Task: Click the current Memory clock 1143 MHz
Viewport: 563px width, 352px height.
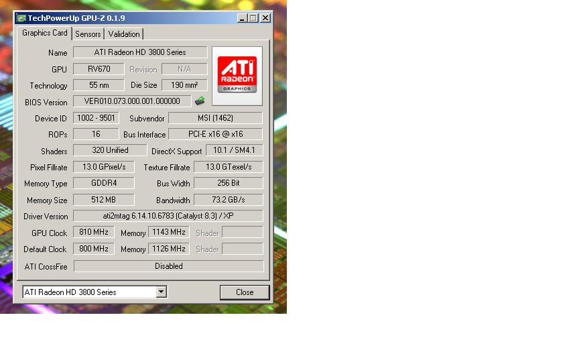Action: coord(169,232)
